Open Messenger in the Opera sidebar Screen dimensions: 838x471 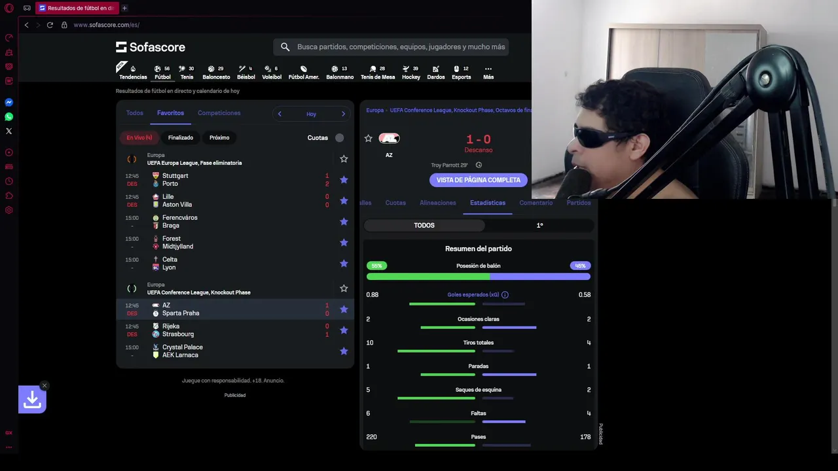click(x=9, y=102)
